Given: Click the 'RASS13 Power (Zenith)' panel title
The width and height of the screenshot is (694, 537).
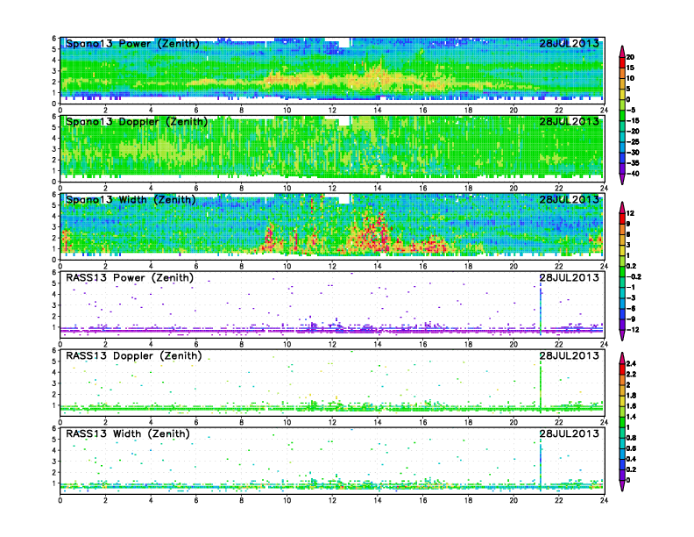Looking at the screenshot, I should tap(130, 277).
